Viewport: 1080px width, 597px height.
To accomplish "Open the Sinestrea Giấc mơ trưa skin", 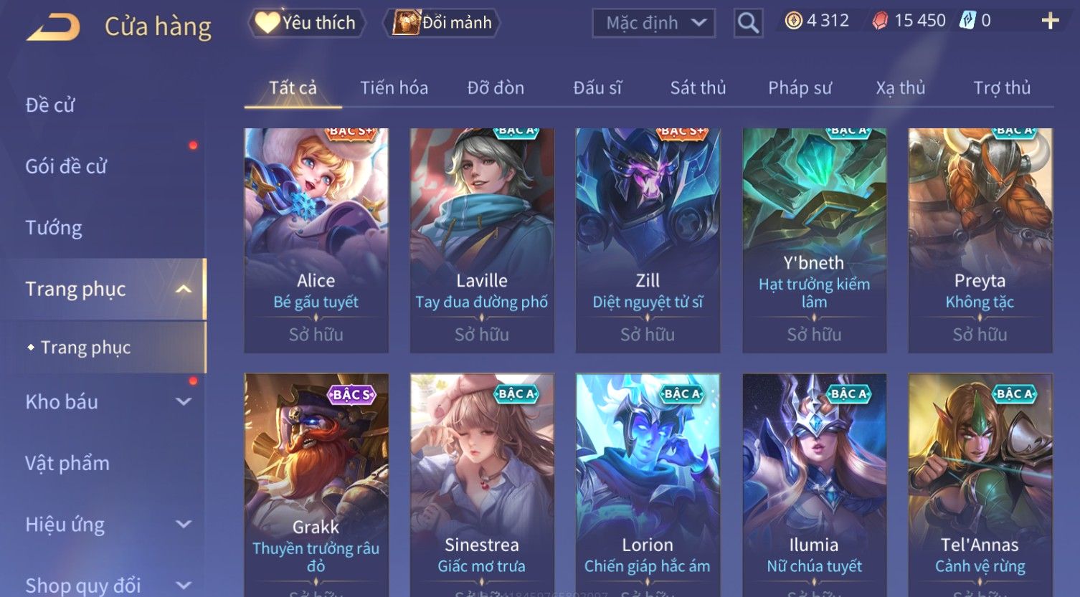I will [x=482, y=484].
